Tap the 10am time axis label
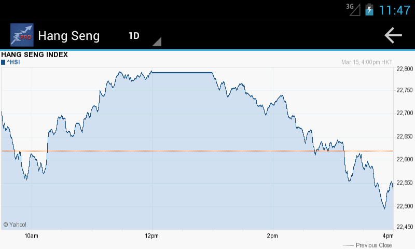415x249 pixels. click(31, 237)
